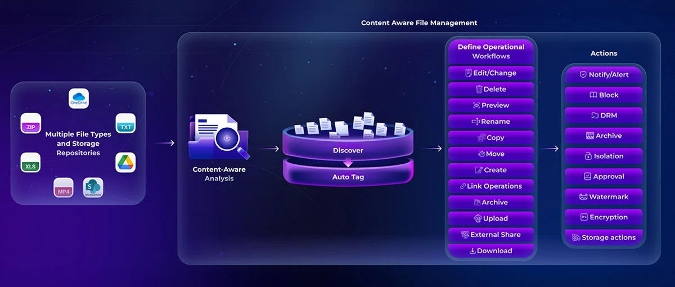Select the Copy workflow button
The height and width of the screenshot is (287, 675).
coord(491,138)
